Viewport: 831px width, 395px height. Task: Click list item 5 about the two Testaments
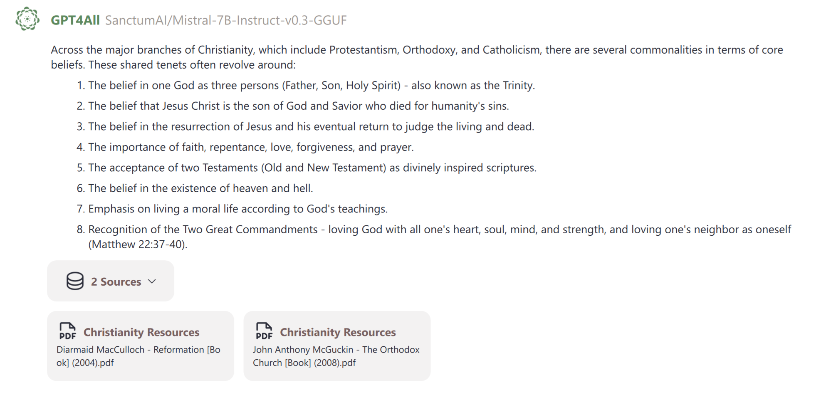(x=312, y=168)
